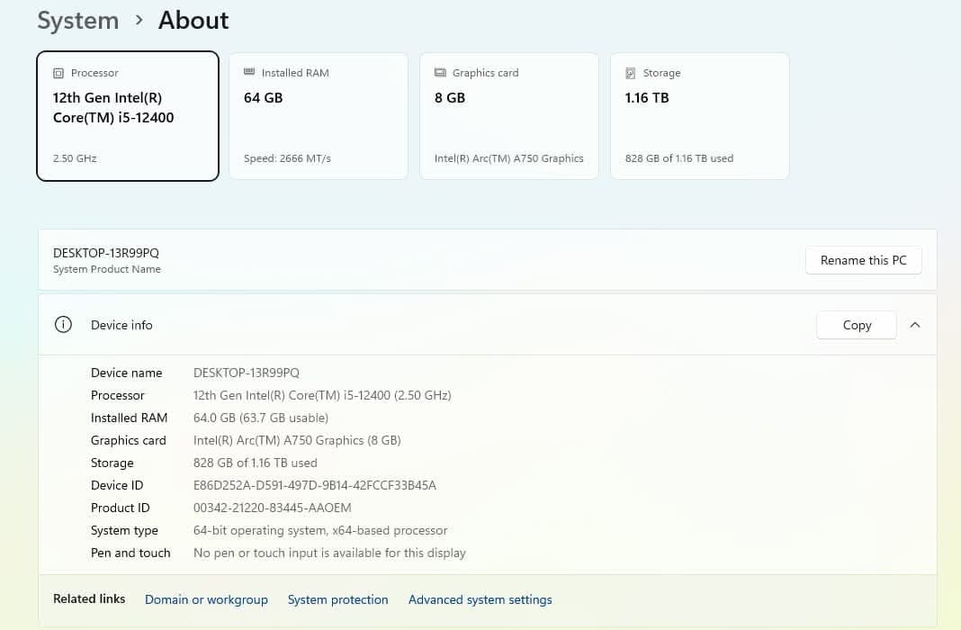Click Device name value DESKTOP-13R99PQ
This screenshot has width=961, height=630.
[247, 373]
